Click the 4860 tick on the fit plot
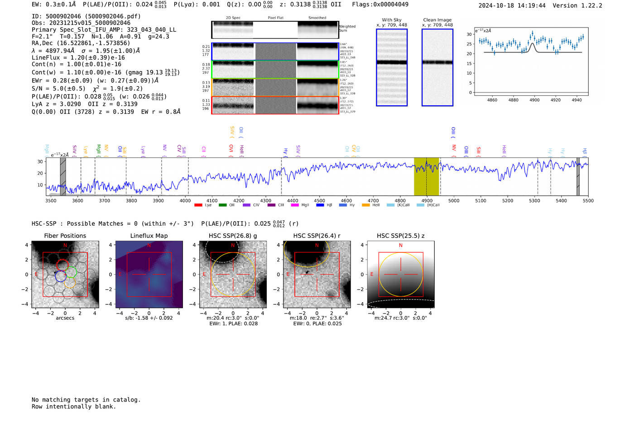This screenshot has height=431, width=634. pyautogui.click(x=492, y=100)
